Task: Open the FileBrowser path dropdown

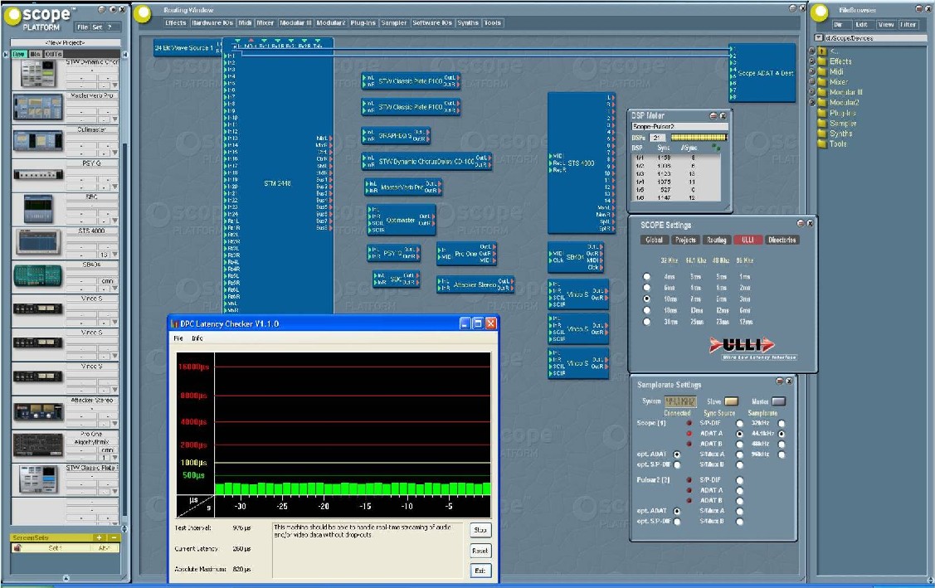Action: pos(819,38)
